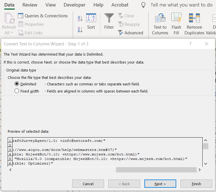Click preview row 3 sogou URL text
This screenshot has width=216, height=192.
click(65, 150)
